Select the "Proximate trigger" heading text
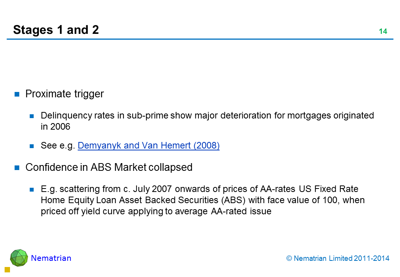 click(x=64, y=94)
